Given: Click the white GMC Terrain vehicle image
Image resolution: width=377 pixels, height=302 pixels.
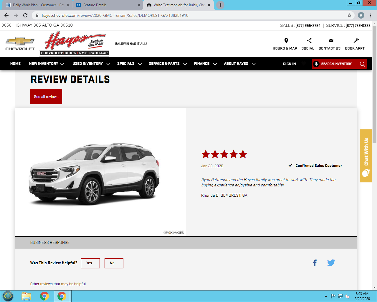Looking at the screenshot, I should pos(94,174).
